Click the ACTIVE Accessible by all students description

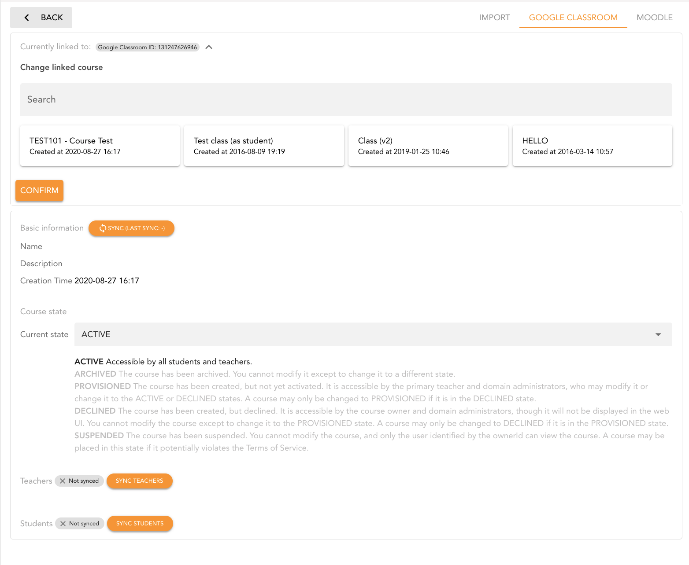tap(163, 362)
